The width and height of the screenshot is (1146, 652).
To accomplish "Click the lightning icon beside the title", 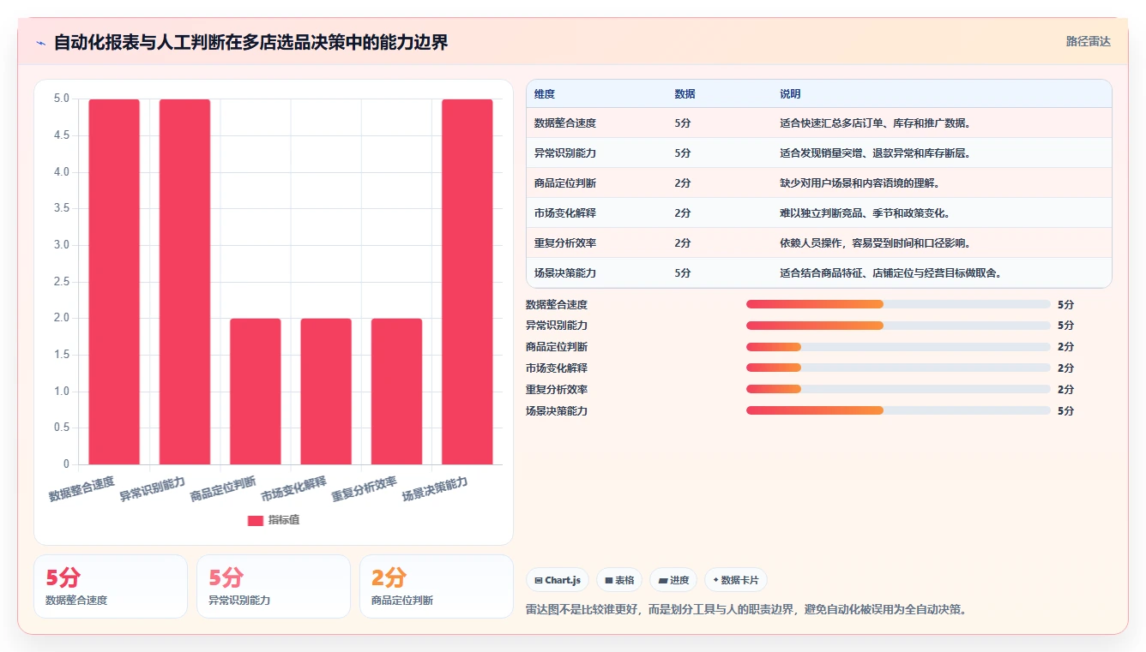I will 40,43.
